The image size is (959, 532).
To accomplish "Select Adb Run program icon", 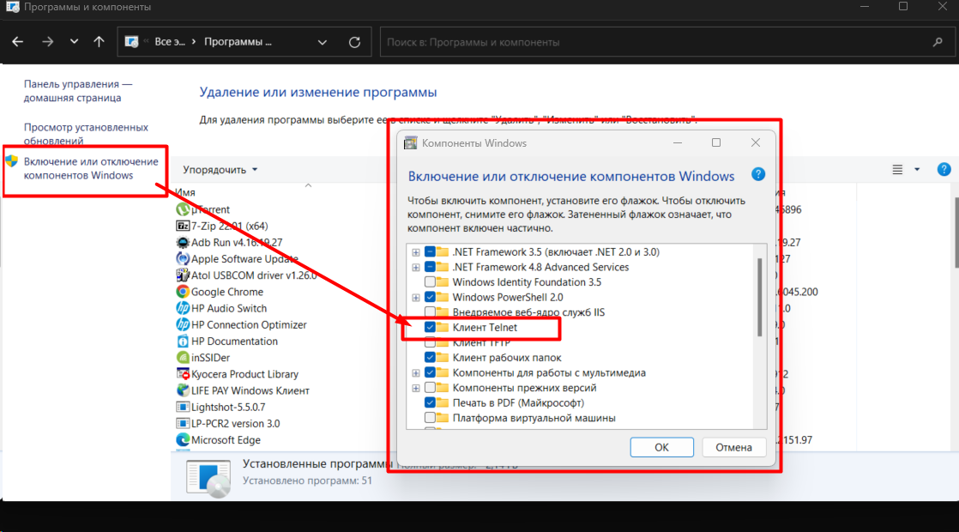I will (x=182, y=242).
